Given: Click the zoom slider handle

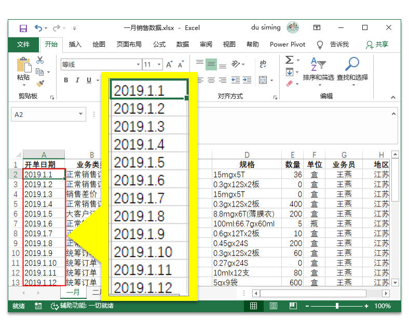Looking at the screenshot, I should click(x=337, y=306).
